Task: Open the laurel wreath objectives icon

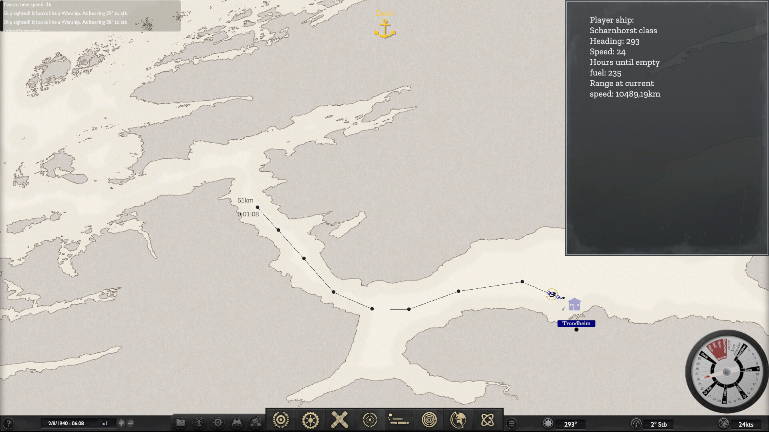Action: [280, 420]
